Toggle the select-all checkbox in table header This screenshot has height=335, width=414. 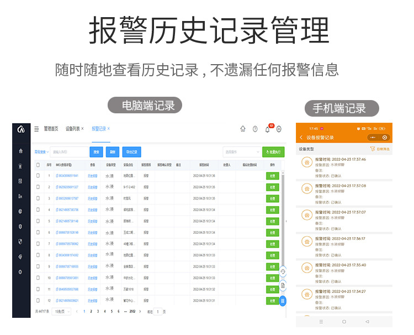pos(38,165)
